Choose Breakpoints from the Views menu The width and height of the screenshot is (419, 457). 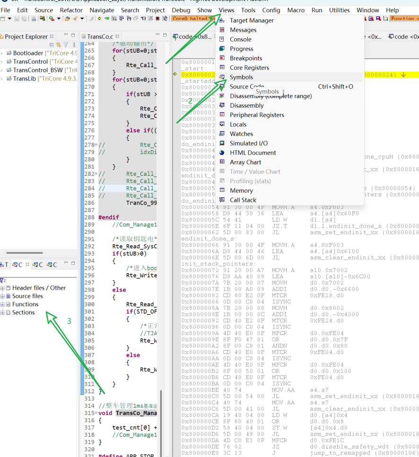click(x=290, y=58)
